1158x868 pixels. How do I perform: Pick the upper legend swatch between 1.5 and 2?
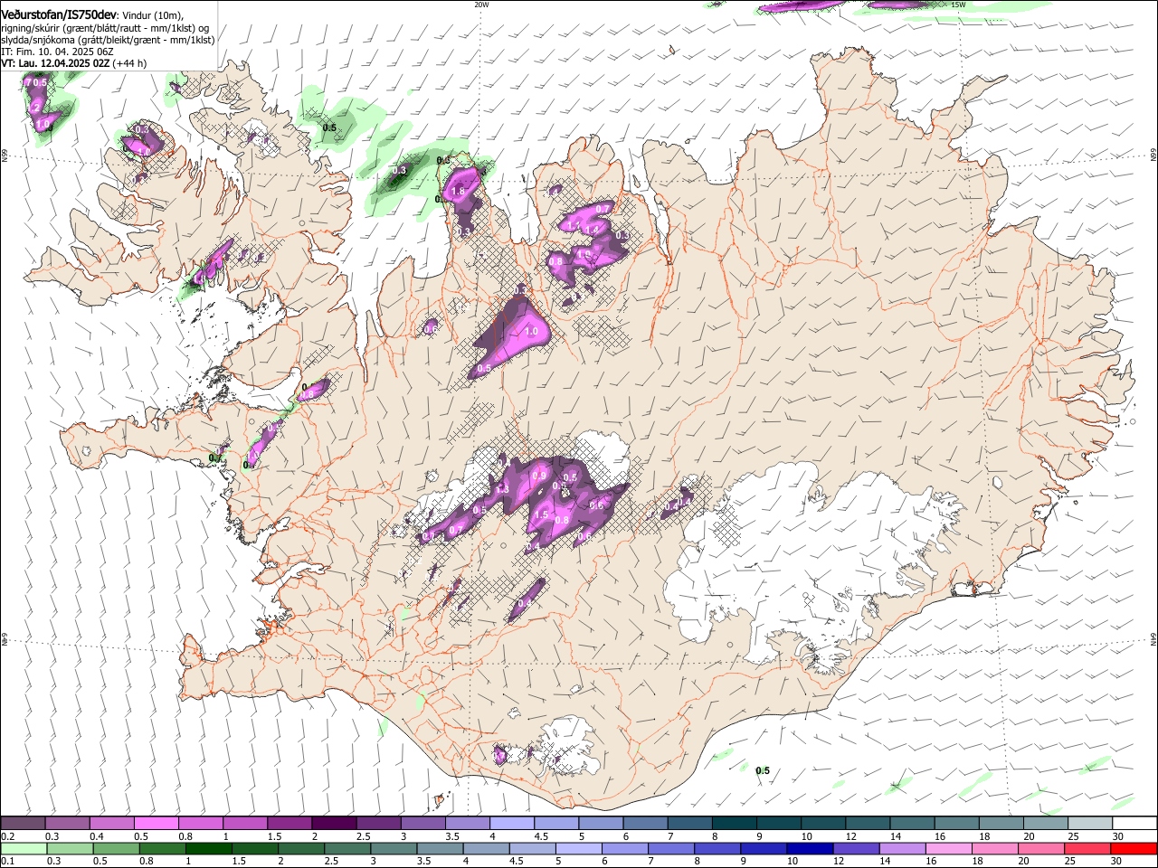tap(289, 823)
